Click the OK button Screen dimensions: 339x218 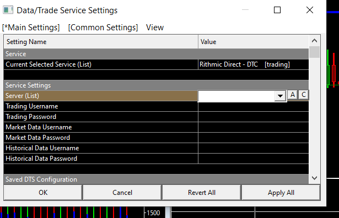coord(43,193)
